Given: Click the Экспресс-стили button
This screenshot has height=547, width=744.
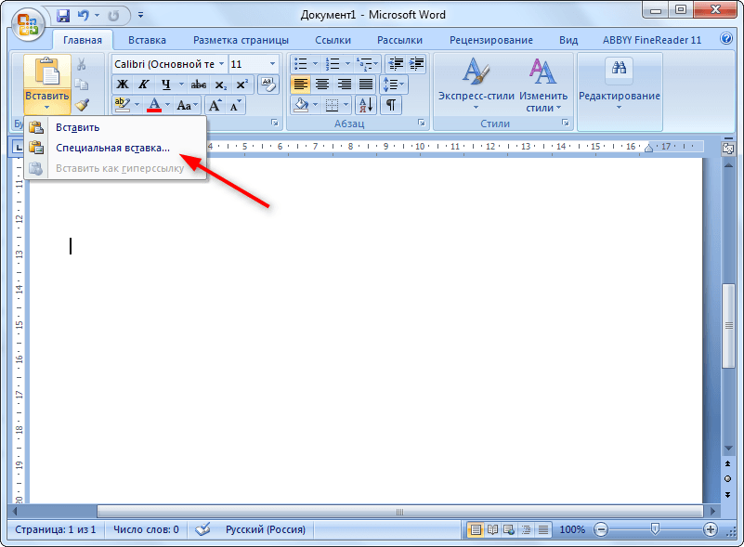Looking at the screenshot, I should (476, 85).
